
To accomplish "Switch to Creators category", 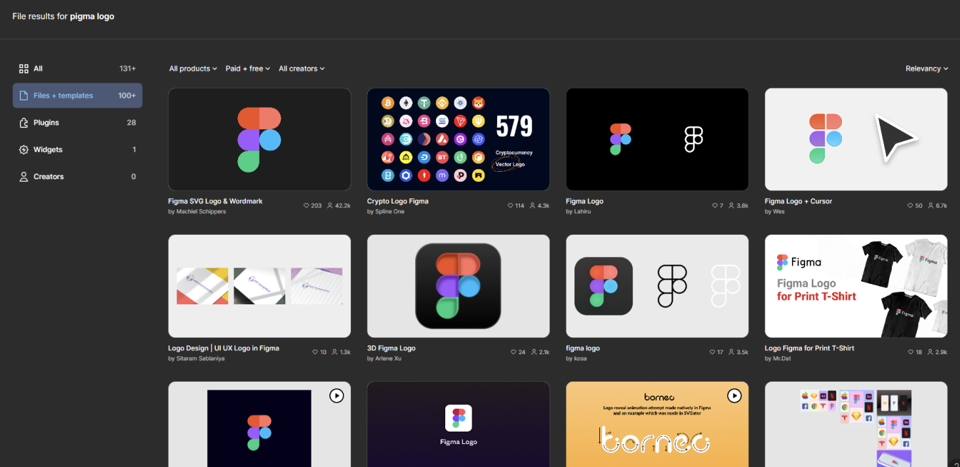I will 77,176.
